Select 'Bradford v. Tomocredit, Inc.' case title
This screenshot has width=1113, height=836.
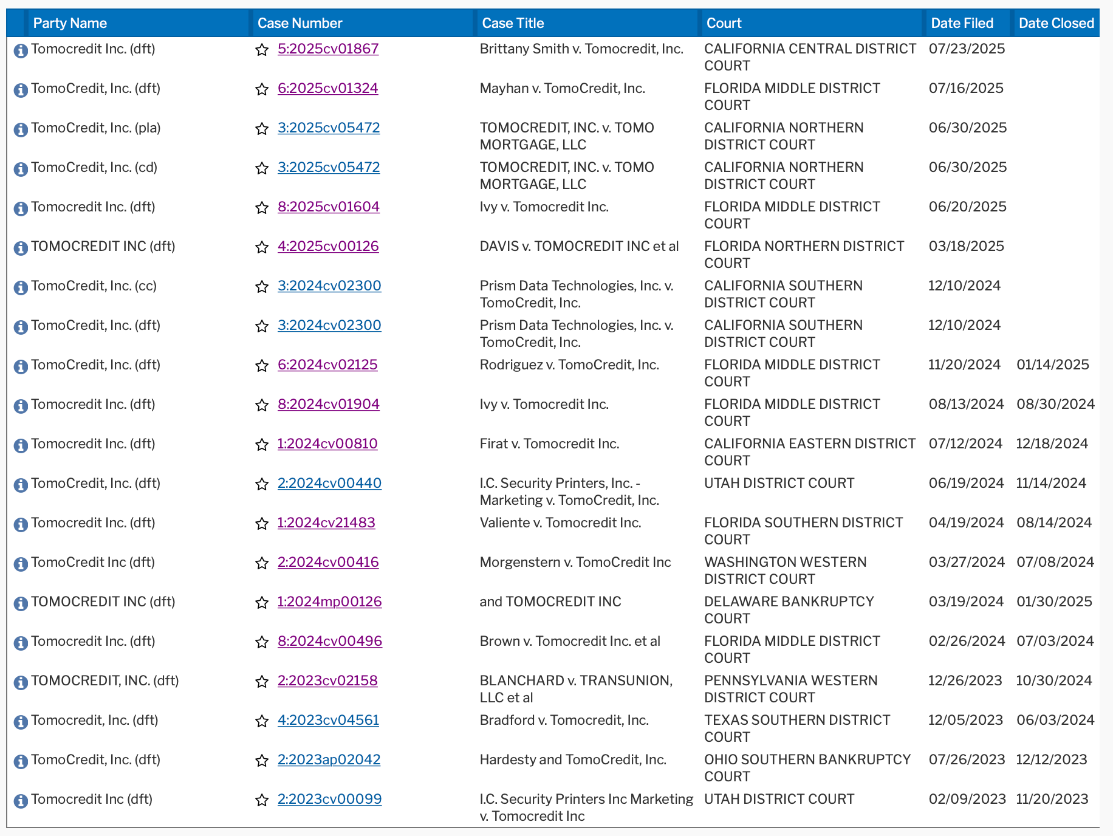pos(564,720)
